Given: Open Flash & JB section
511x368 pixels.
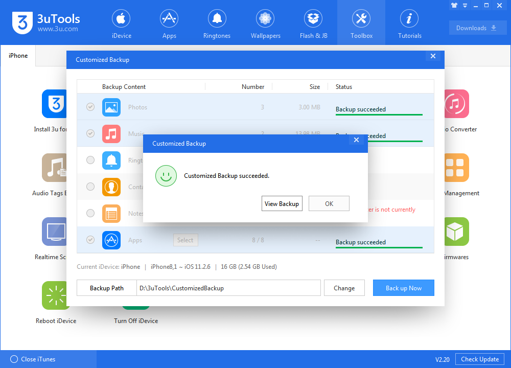Looking at the screenshot, I should point(313,24).
